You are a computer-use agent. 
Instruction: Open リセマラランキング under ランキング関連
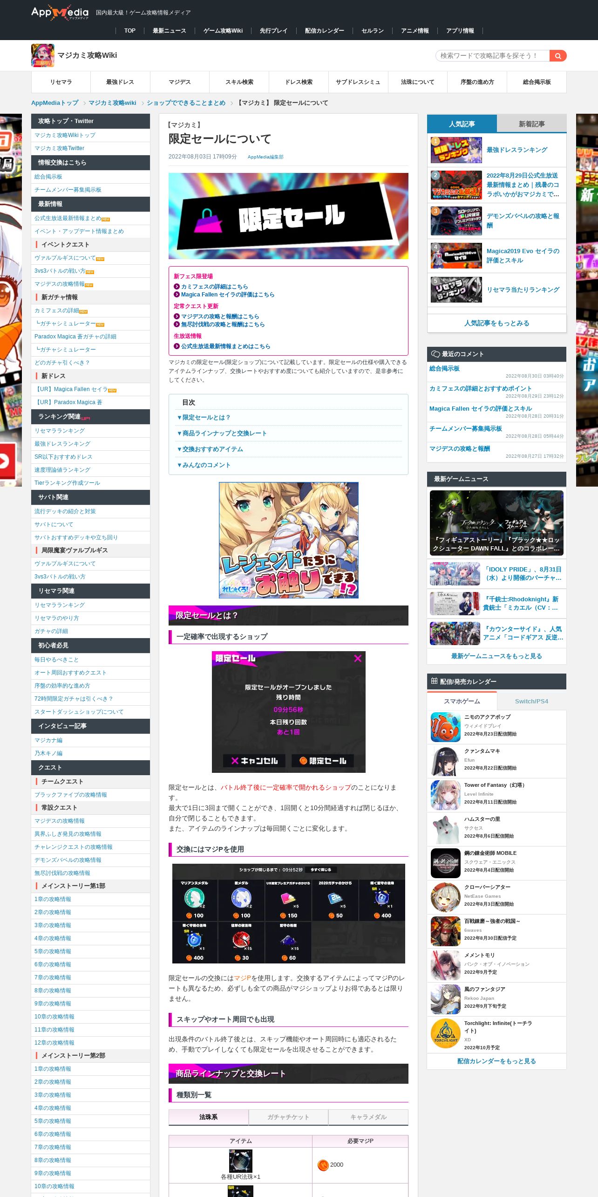pos(60,431)
